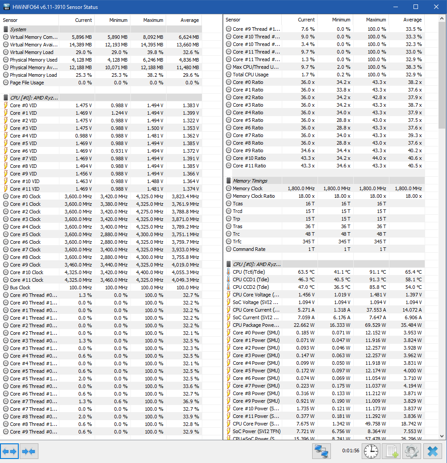Click the expand columns arrows button
This screenshot has height=463, width=447.
tap(9, 451)
